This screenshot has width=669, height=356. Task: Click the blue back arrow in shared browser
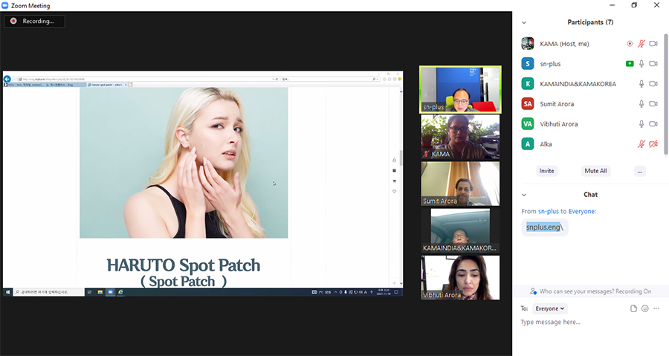[x=7, y=79]
